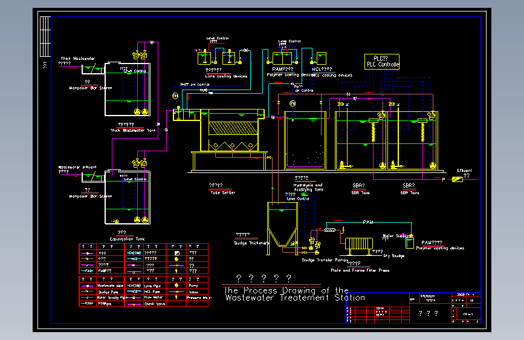Screen dimensions: 524x340
Task: Click the Hydrolysis and Acidifying Tank label
Action: (308, 188)
